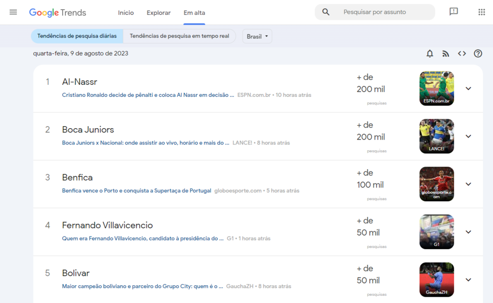Send feedback via the feedback icon
Image resolution: width=493 pixels, height=303 pixels.
[453, 12]
